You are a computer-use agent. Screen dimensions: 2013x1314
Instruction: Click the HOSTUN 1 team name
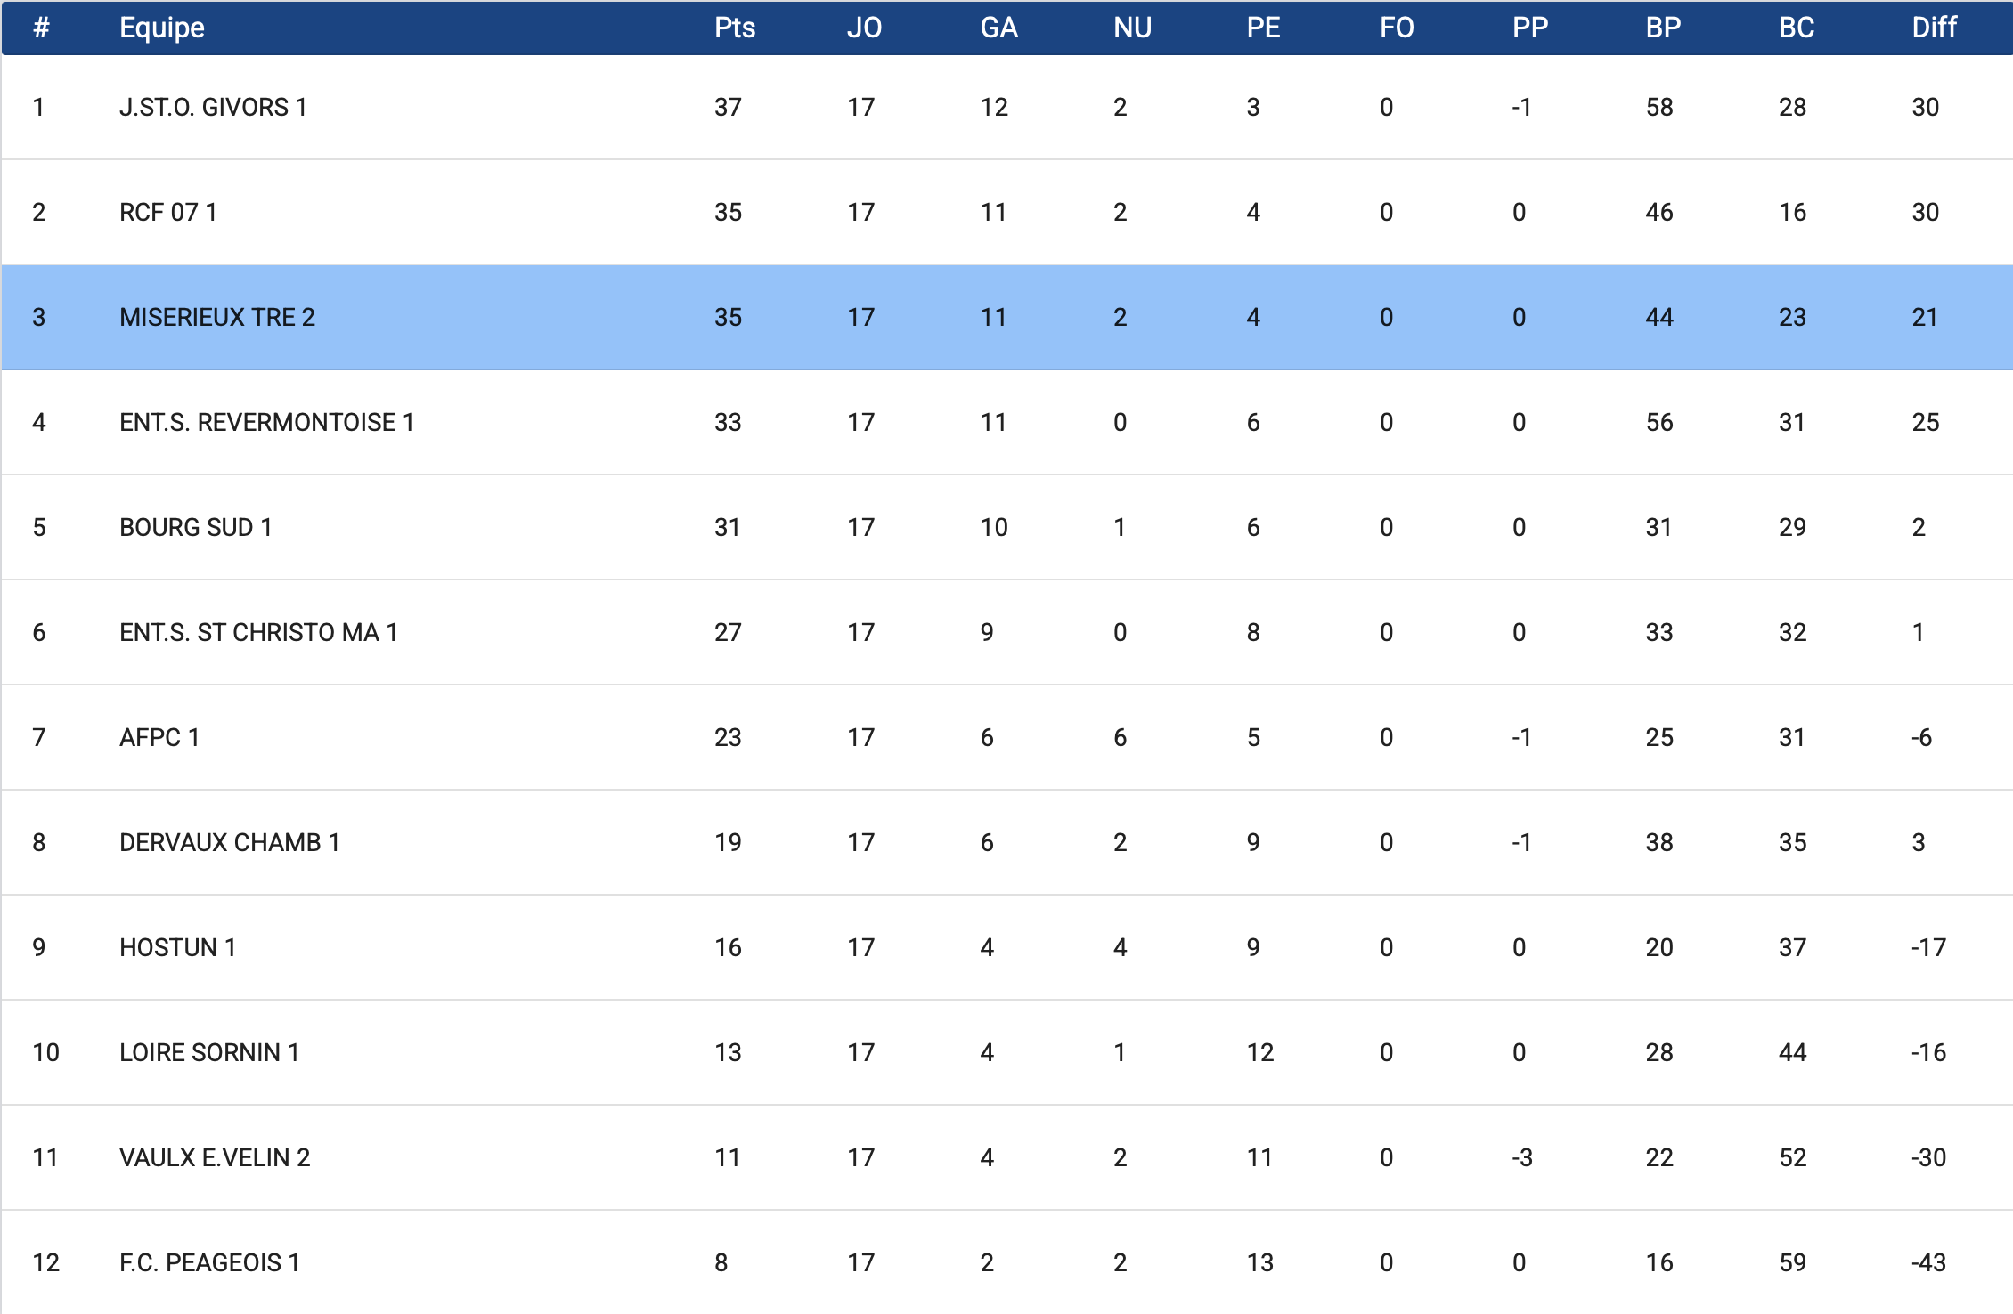[x=177, y=948]
